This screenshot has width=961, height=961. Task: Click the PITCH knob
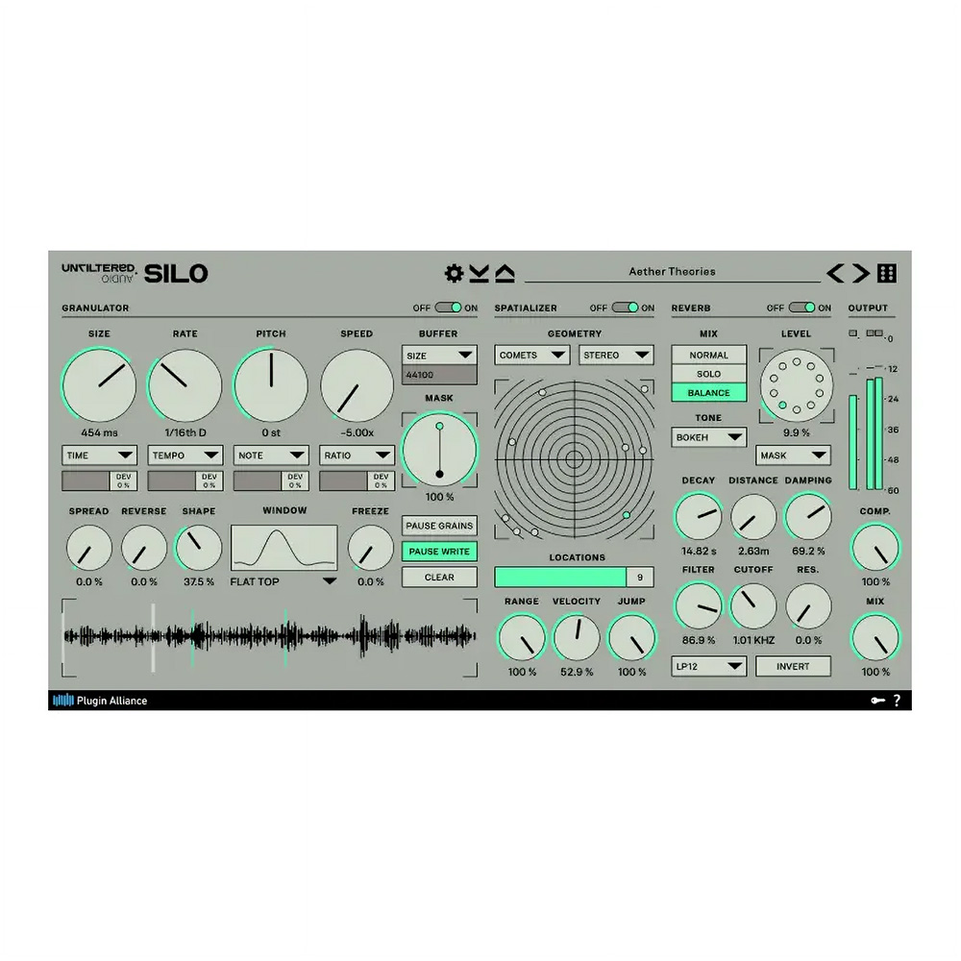click(x=271, y=385)
